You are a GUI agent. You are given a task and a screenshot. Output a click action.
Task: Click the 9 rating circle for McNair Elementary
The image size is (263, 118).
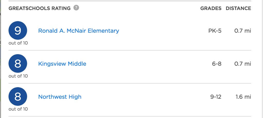(18, 30)
